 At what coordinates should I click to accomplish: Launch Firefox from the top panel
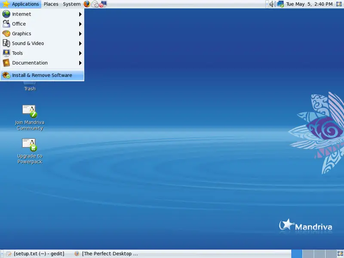pos(87,4)
